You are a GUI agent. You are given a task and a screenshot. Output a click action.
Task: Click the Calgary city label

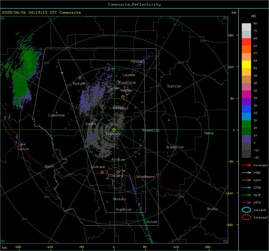(x=117, y=175)
